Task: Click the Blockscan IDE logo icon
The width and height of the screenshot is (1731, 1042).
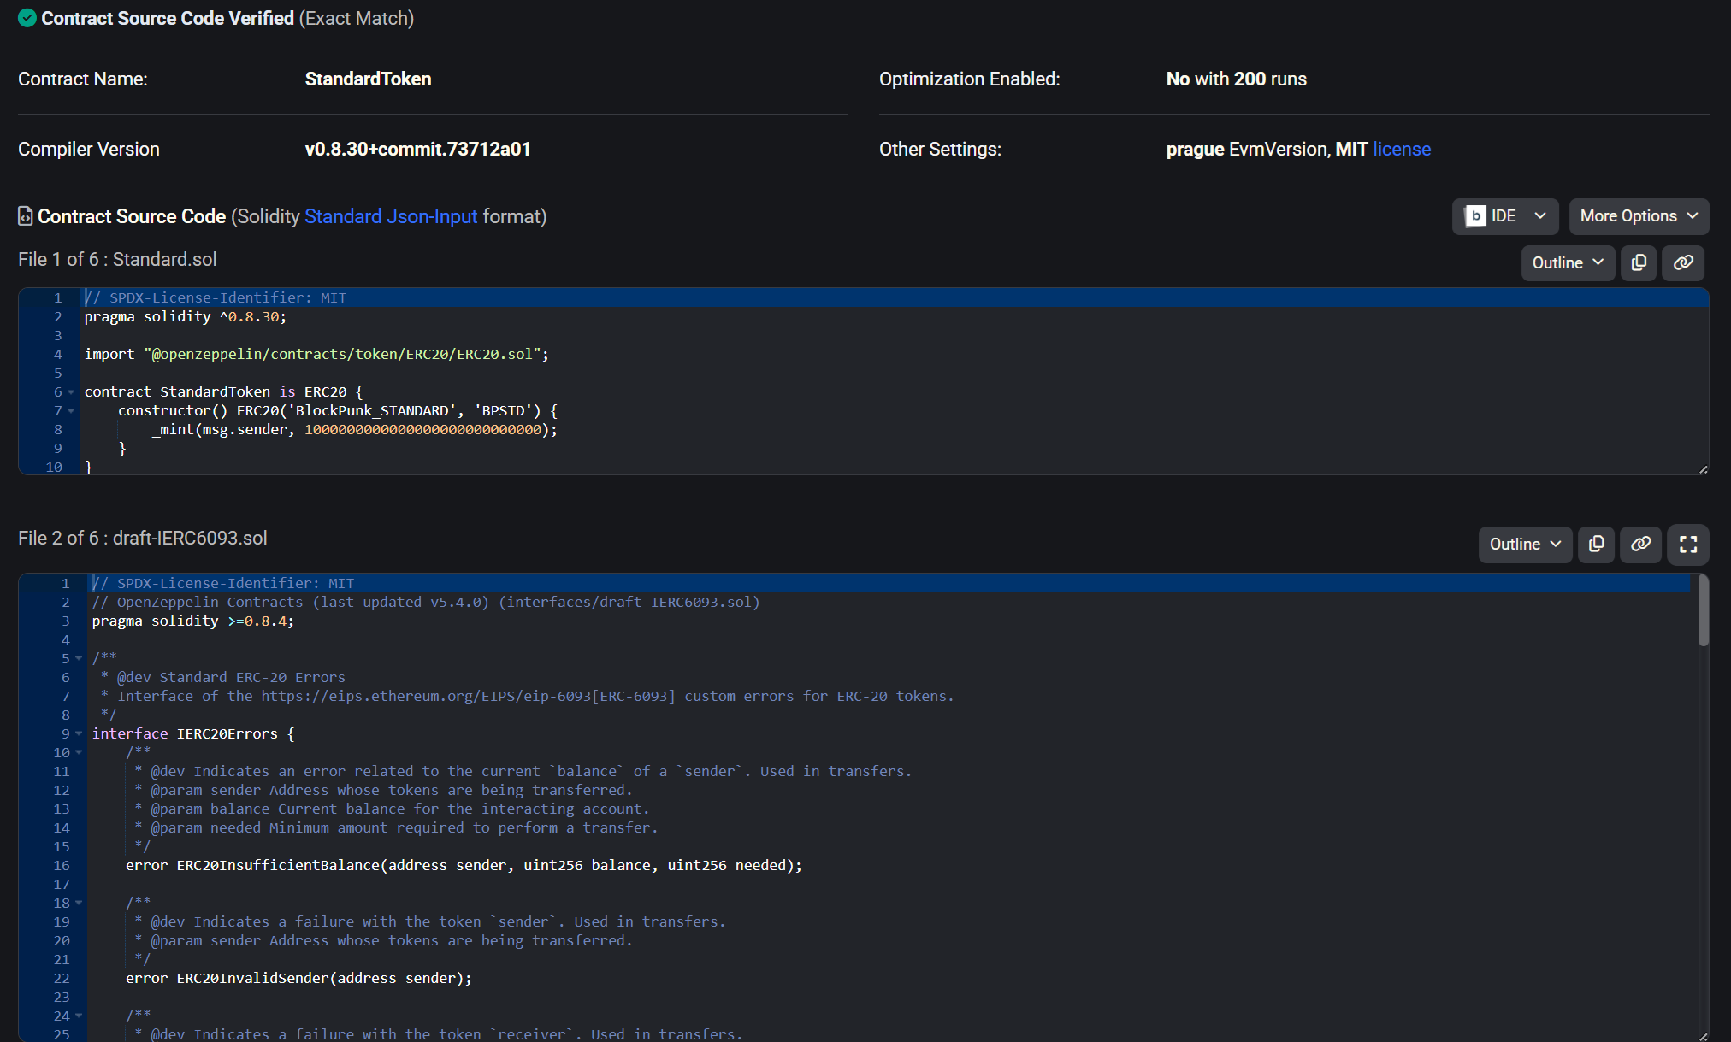Action: click(x=1475, y=216)
